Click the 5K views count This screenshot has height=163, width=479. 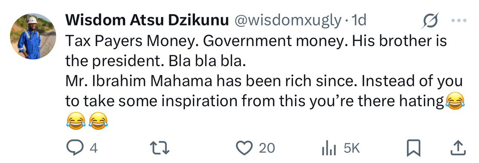click(351, 148)
